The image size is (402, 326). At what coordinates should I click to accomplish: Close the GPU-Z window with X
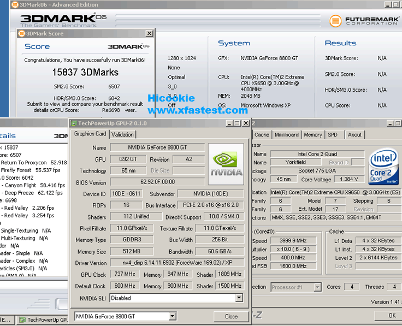pos(246,123)
